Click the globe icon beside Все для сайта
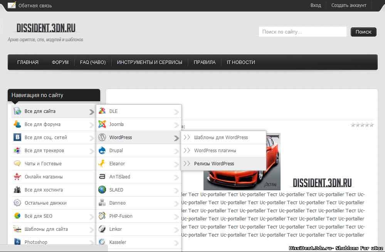This screenshot has height=252, width=385. tap(17, 111)
